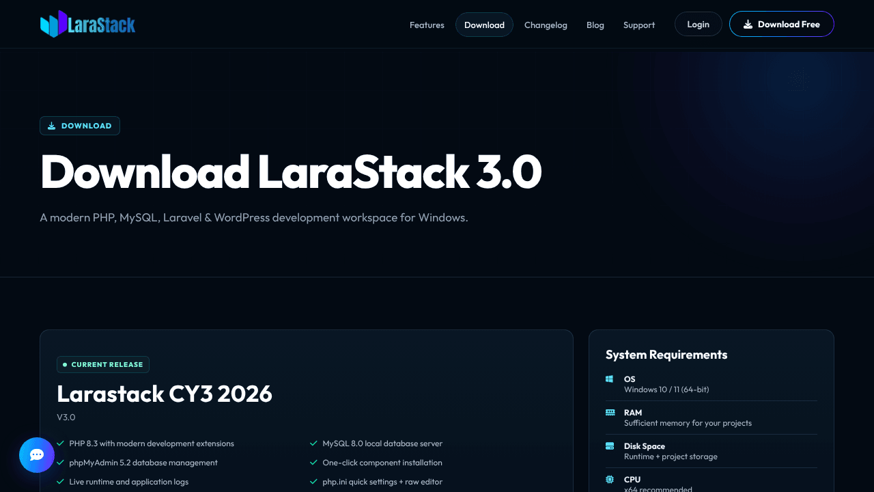
Task: Click the tagline about modern PHP workspace
Action: click(x=254, y=218)
